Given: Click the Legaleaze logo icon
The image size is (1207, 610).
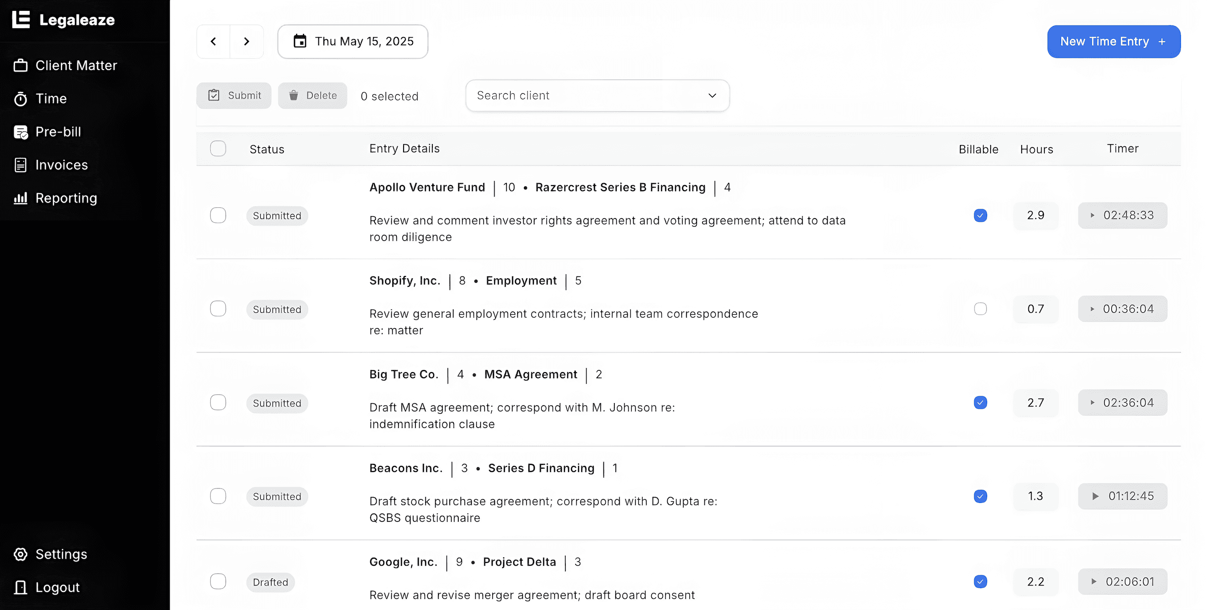Looking at the screenshot, I should 21,20.
